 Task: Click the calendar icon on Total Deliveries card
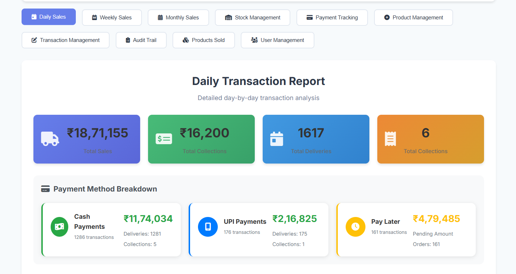(x=277, y=139)
